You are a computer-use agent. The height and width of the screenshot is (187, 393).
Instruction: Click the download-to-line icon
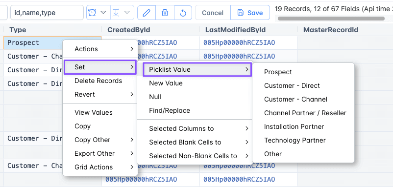point(116,13)
